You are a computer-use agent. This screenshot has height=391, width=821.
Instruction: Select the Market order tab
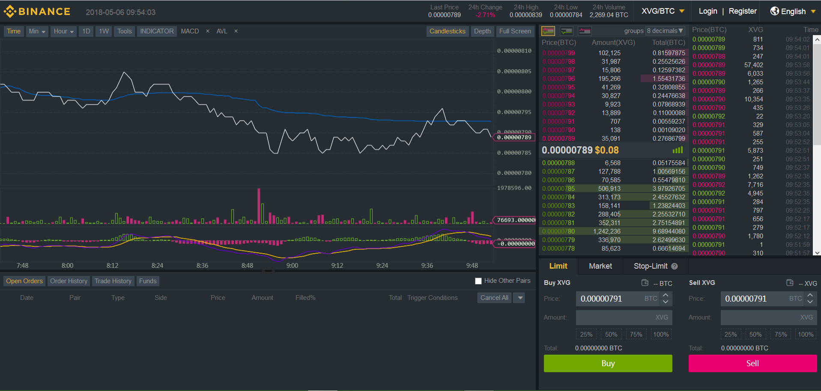coord(600,266)
